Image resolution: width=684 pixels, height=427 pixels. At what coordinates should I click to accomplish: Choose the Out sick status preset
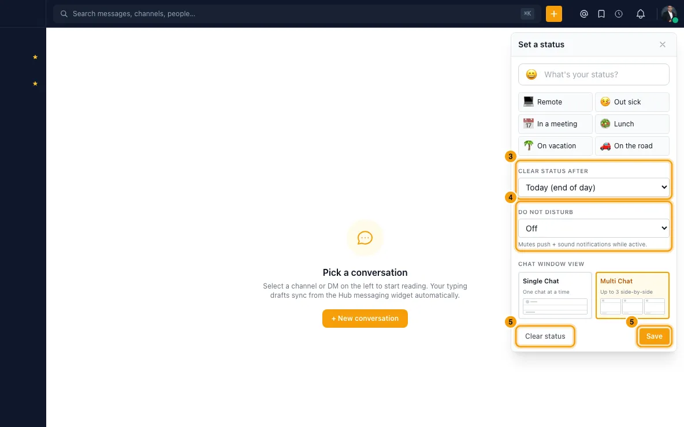pyautogui.click(x=632, y=102)
